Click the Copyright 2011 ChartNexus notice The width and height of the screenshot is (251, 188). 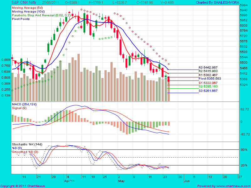[x=22, y=185]
